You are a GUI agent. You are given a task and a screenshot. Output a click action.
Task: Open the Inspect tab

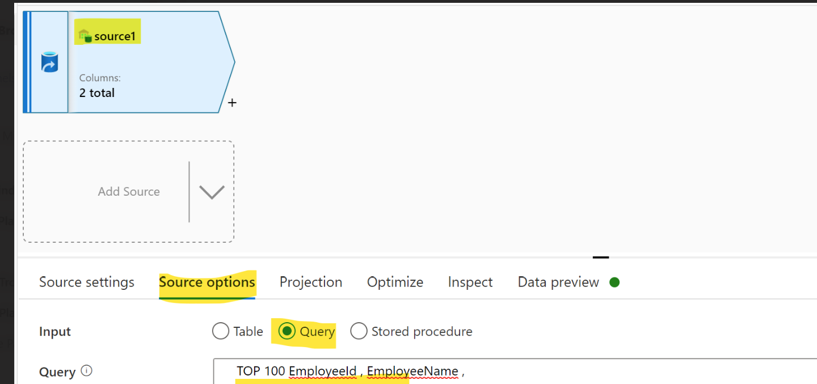(x=470, y=281)
